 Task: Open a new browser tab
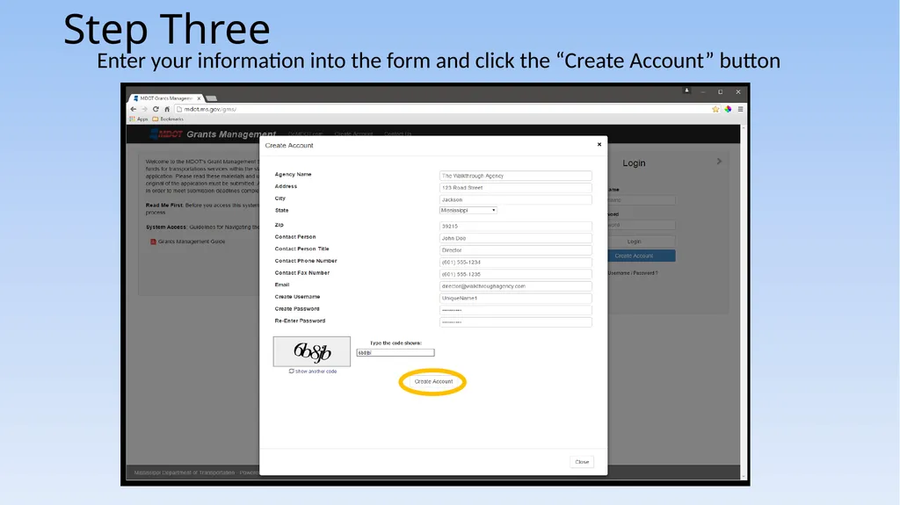(x=211, y=98)
